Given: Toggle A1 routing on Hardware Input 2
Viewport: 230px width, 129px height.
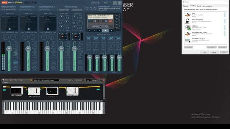Looking at the screenshot, I should tap(34, 43).
